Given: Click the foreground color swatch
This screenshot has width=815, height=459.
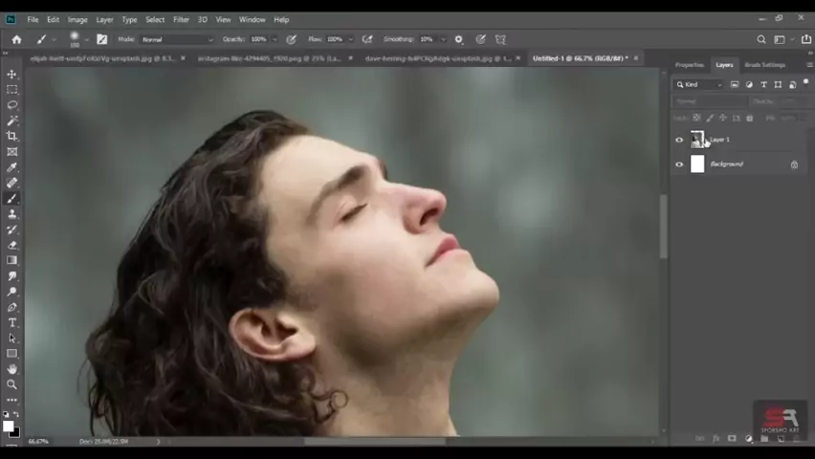Looking at the screenshot, I should [x=8, y=426].
